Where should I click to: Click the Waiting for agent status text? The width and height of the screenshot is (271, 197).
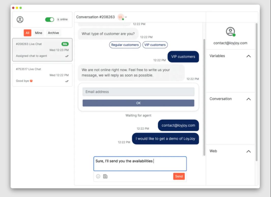point(138,115)
